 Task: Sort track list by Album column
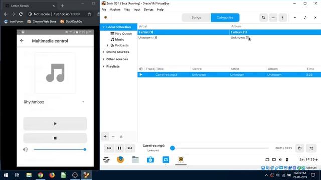click(285, 69)
